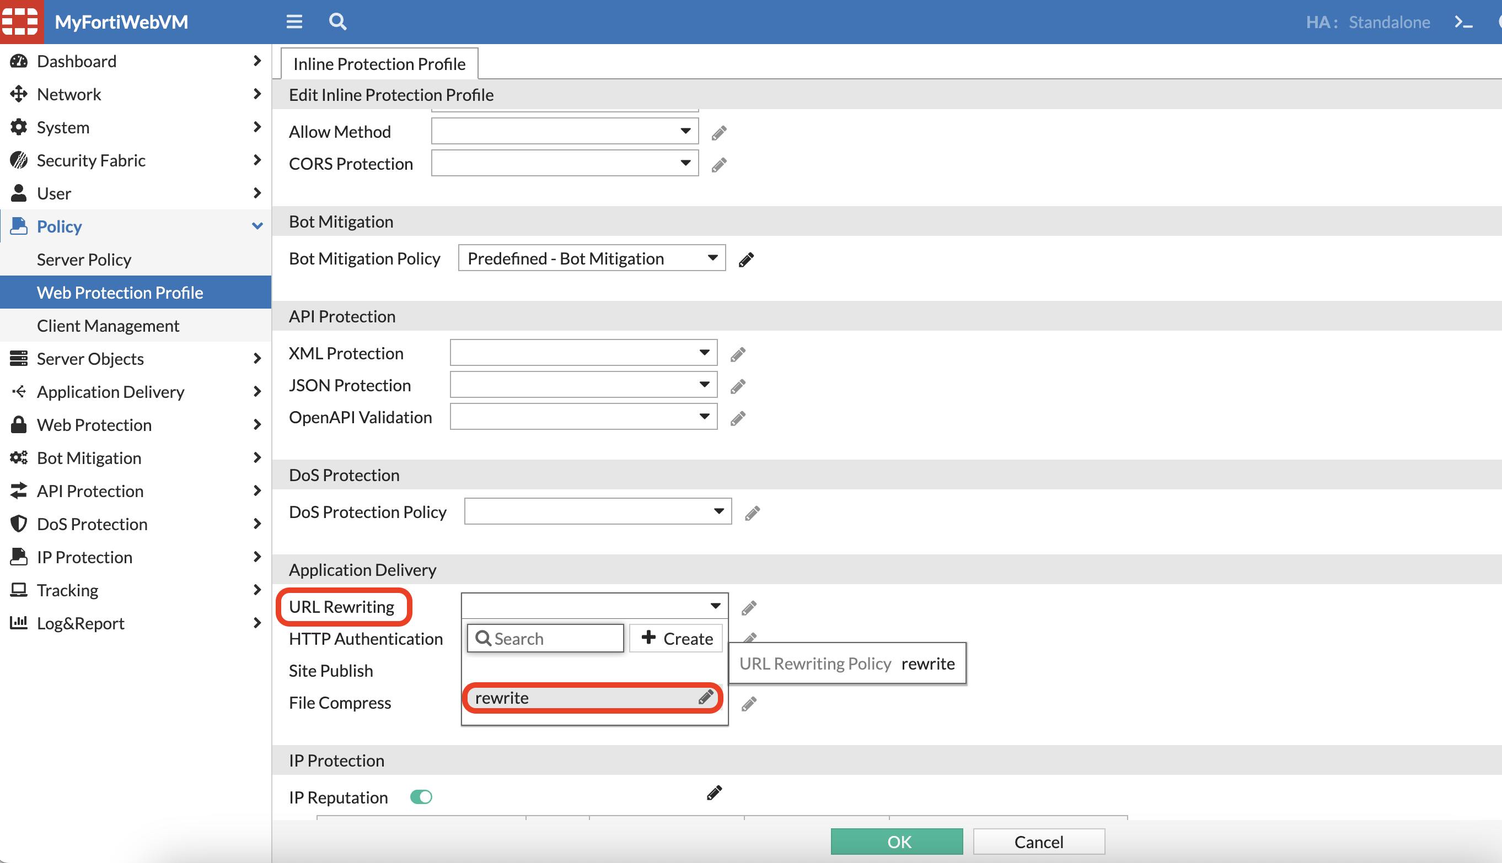Open the JSON Protection dropdown

[583, 385]
